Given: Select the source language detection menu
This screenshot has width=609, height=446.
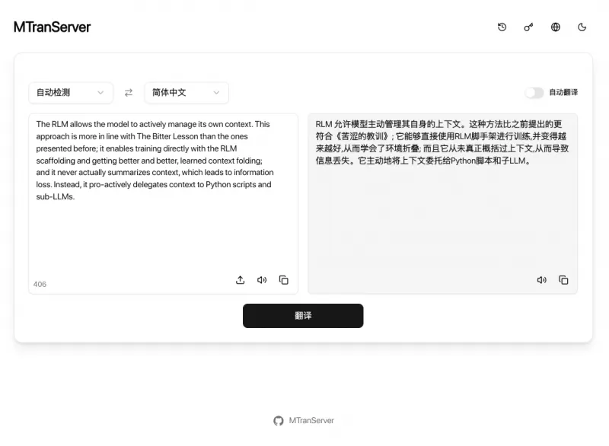Looking at the screenshot, I should (71, 91).
